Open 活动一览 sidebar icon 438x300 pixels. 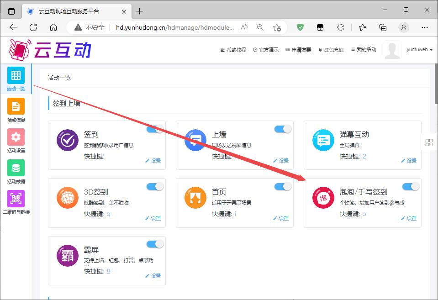click(16, 75)
